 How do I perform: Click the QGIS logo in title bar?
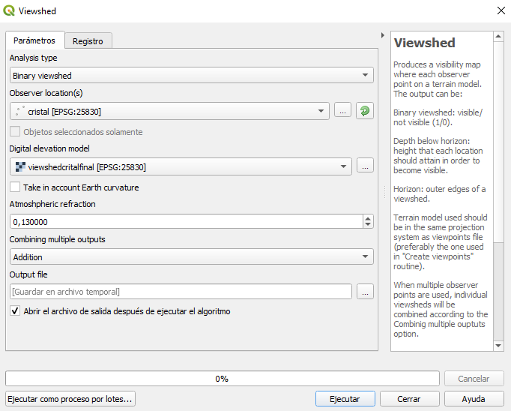pos(9,11)
